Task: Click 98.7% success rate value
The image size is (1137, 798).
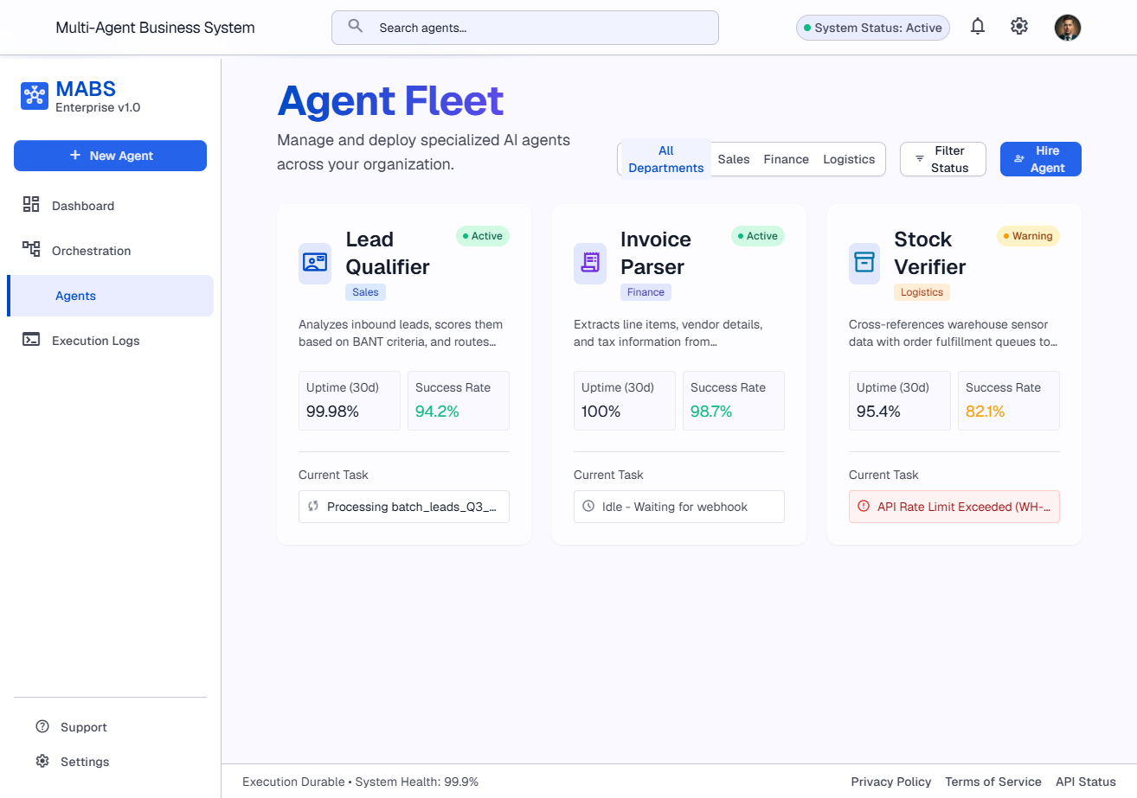Action: point(711,412)
